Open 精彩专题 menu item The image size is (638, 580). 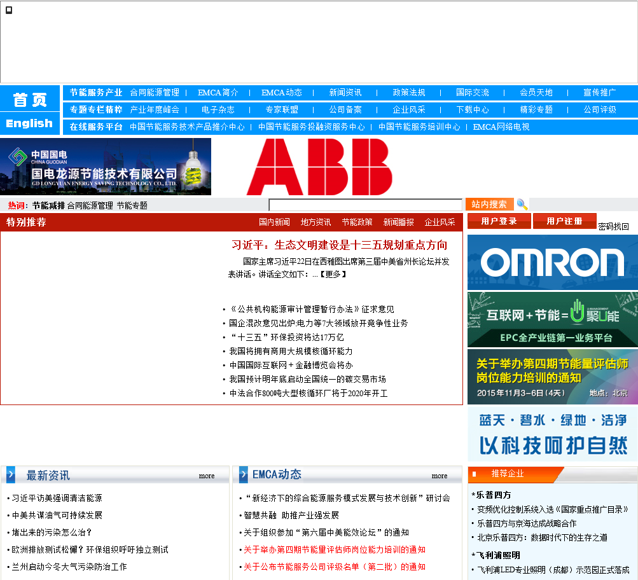point(536,110)
